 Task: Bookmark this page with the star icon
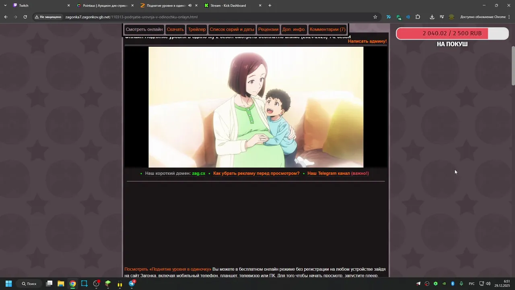point(375,17)
